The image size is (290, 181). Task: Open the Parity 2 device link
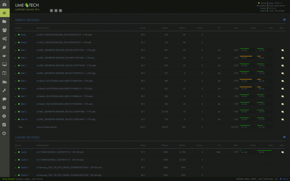click(24, 43)
